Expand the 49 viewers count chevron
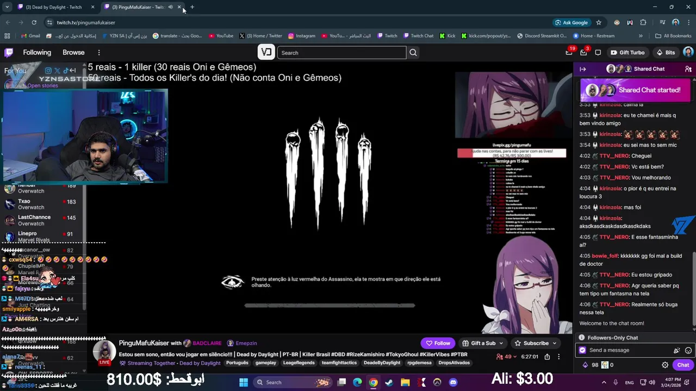The width and height of the screenshot is (696, 391). 515,357
